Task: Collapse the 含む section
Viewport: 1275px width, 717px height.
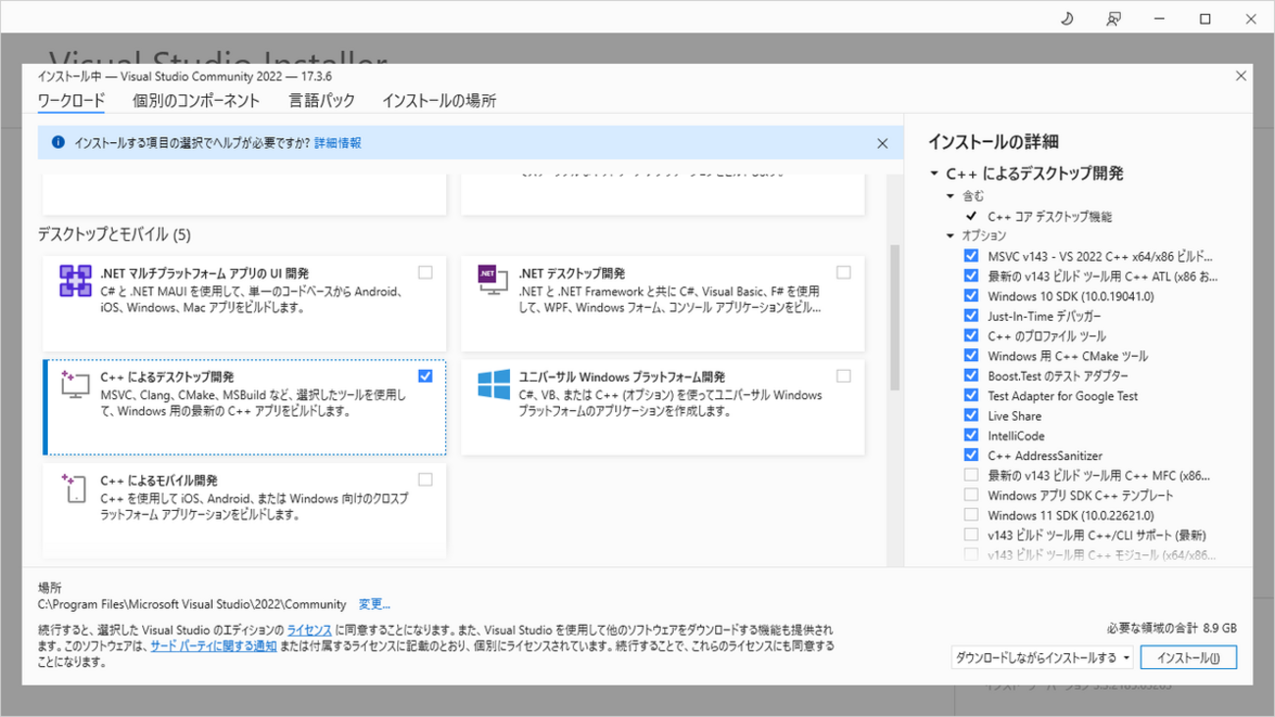Action: (950, 196)
